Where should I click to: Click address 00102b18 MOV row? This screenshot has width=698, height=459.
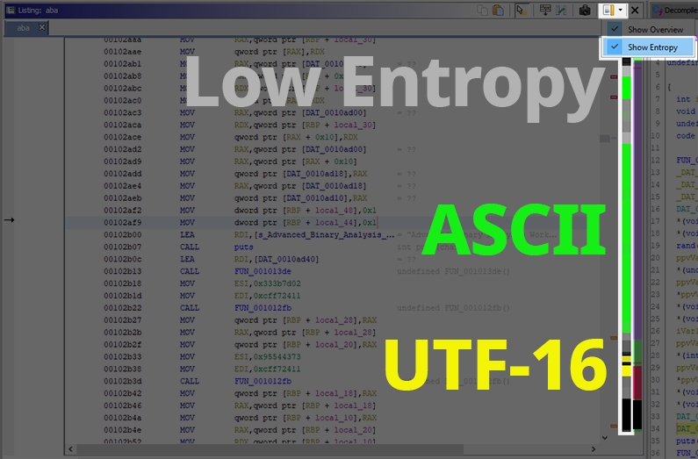click(122, 283)
